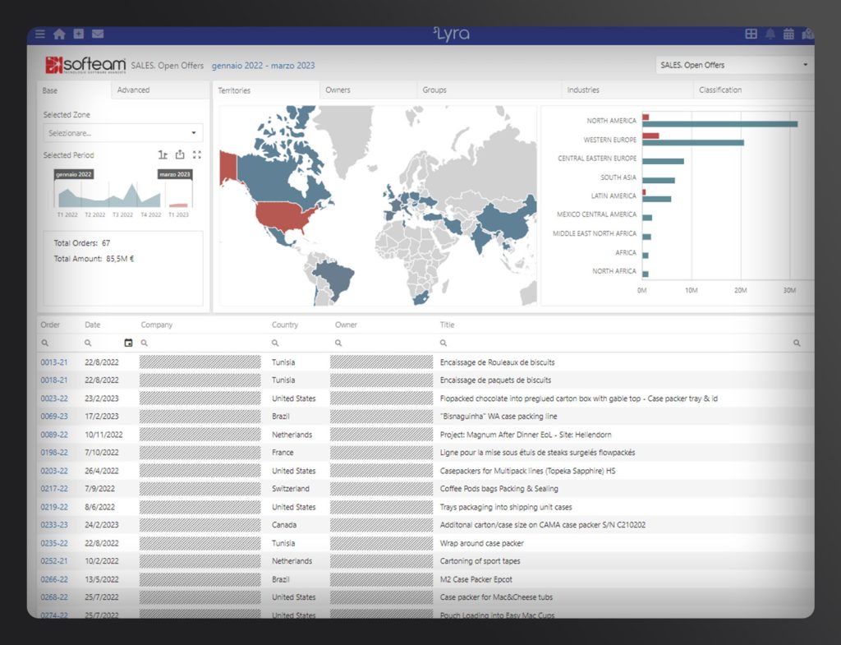Open notifications via the bell icon

click(x=769, y=34)
